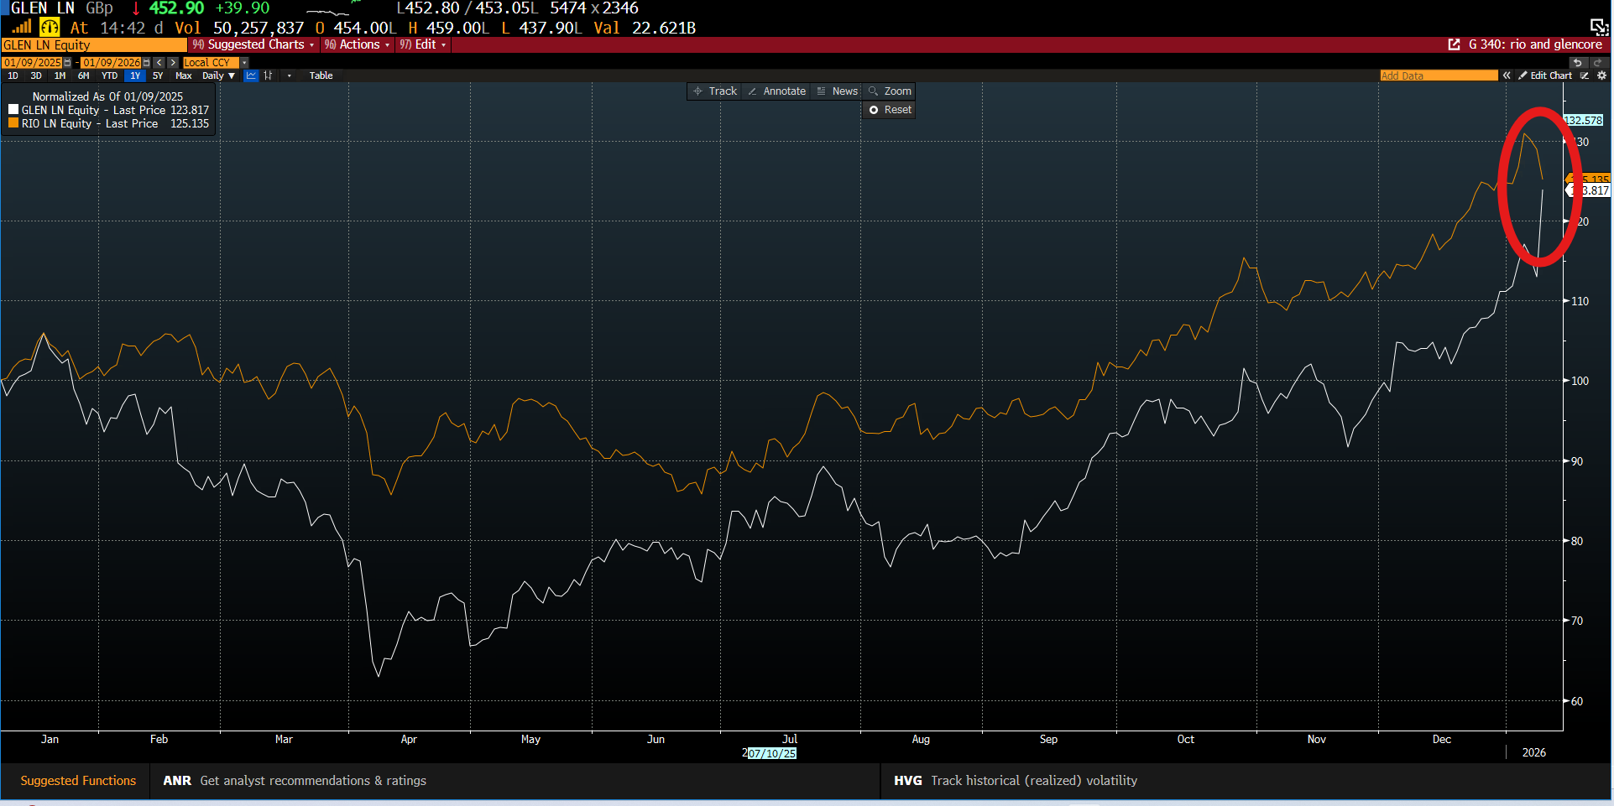Viewport: 1614px width, 806px height.
Task: Click the end date field 01/09/2026
Action: [x=111, y=63]
